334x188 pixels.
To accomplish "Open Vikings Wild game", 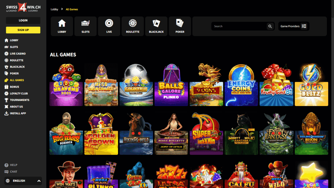I will pos(136,133).
